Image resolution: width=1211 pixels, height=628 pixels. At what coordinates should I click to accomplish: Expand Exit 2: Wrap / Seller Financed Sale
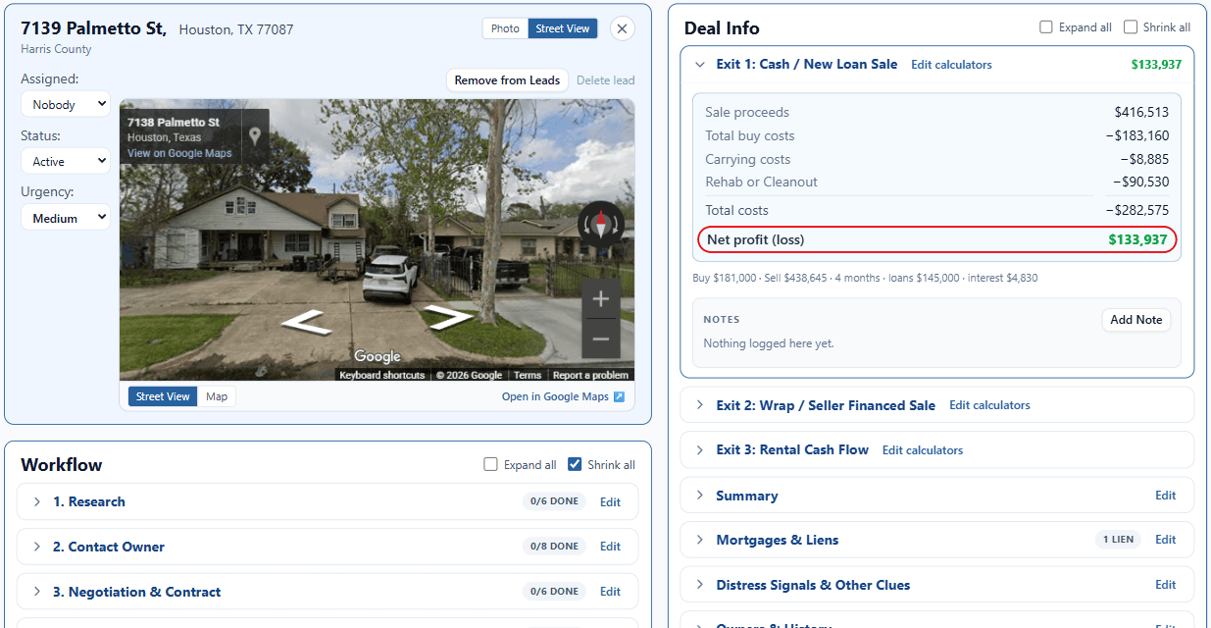click(699, 405)
